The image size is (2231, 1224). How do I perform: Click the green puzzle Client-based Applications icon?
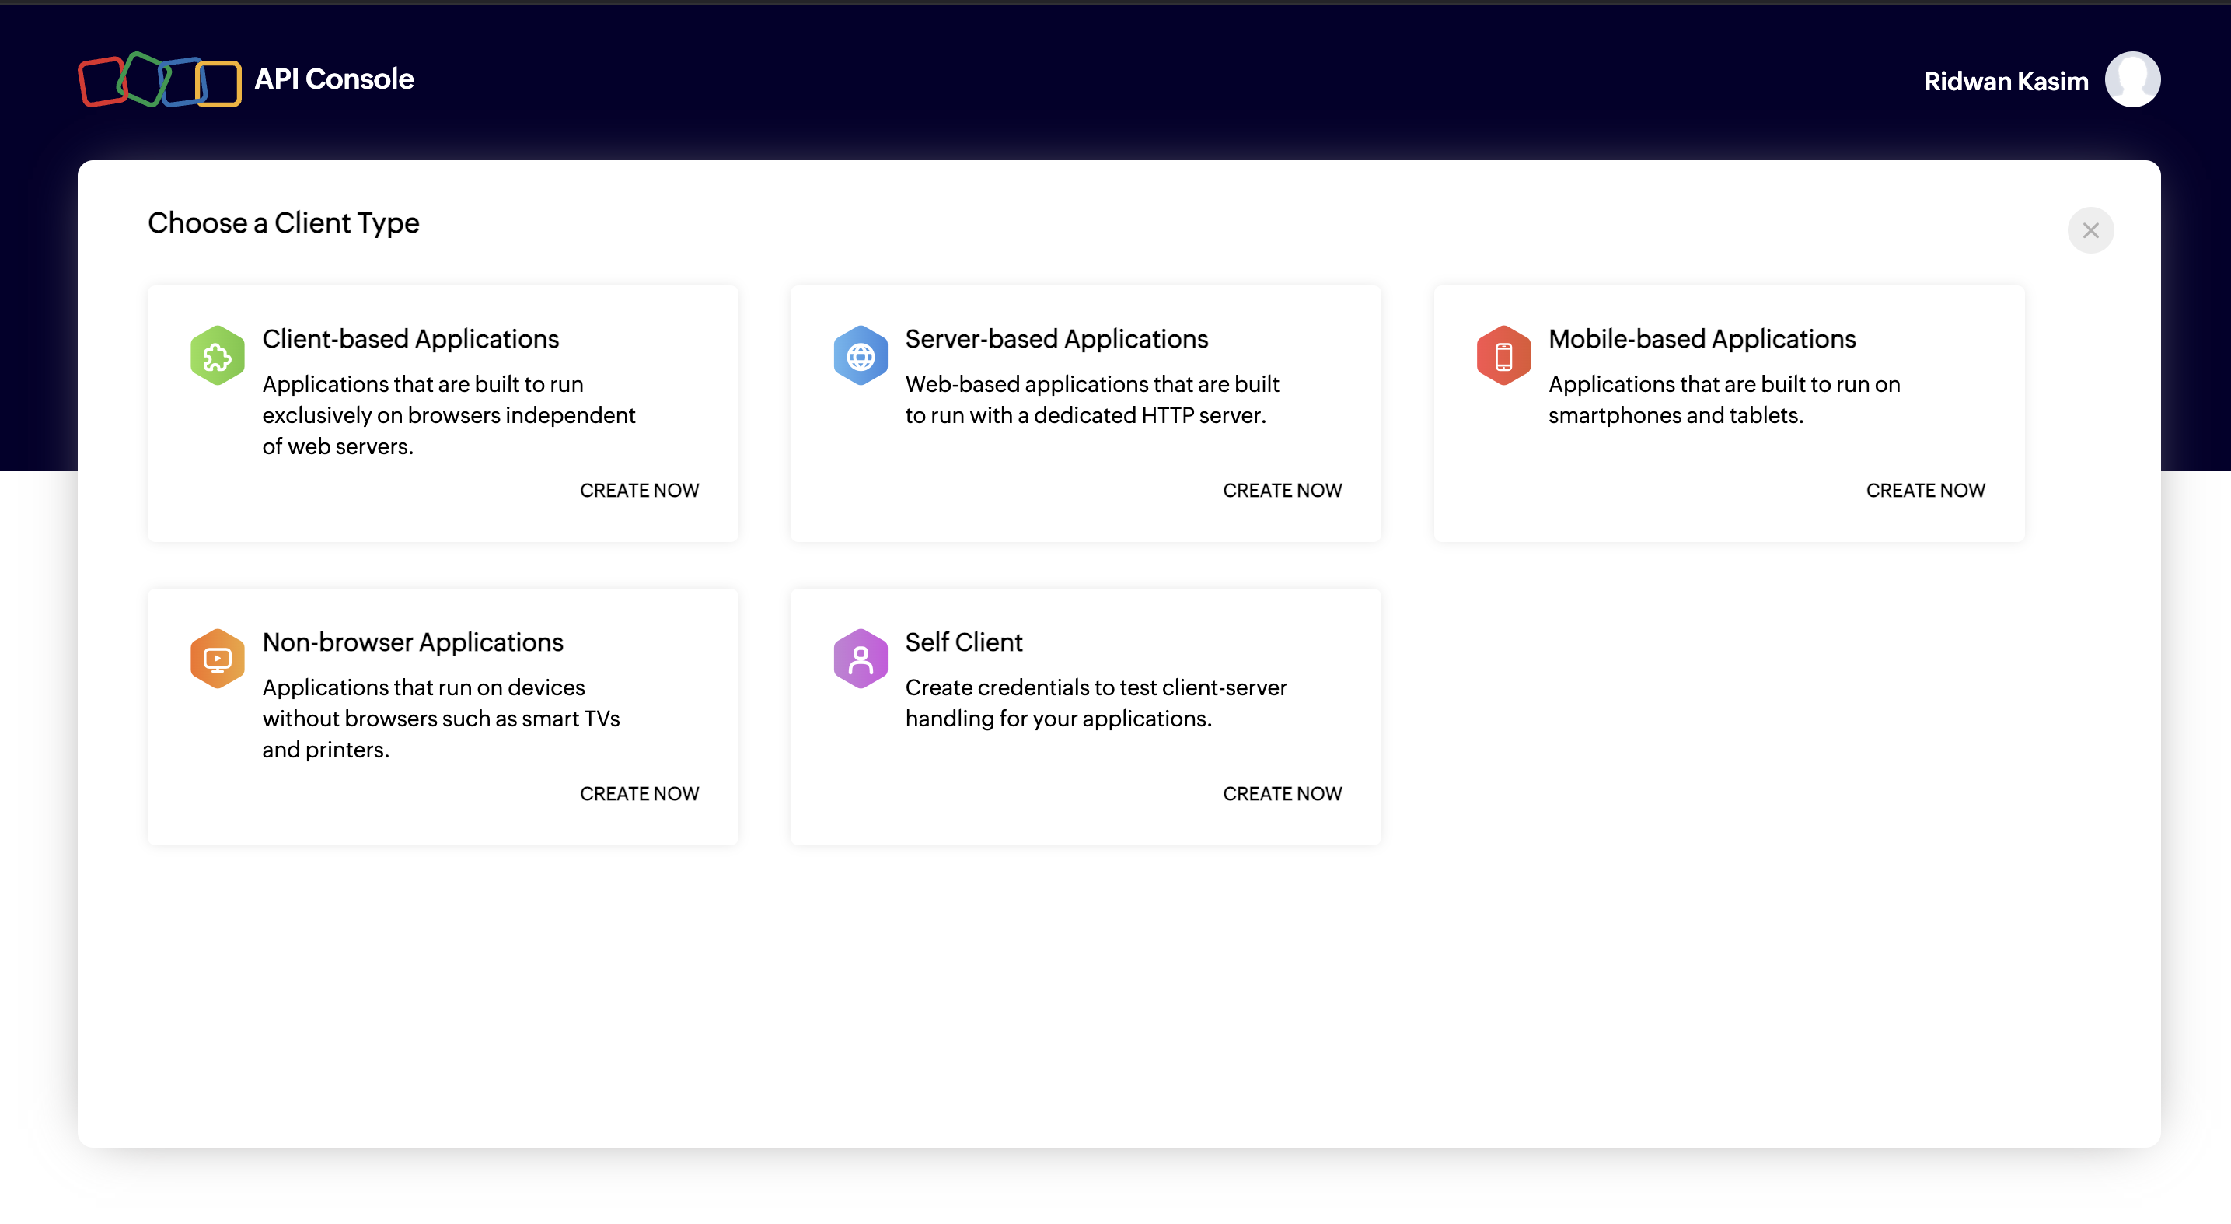point(218,355)
